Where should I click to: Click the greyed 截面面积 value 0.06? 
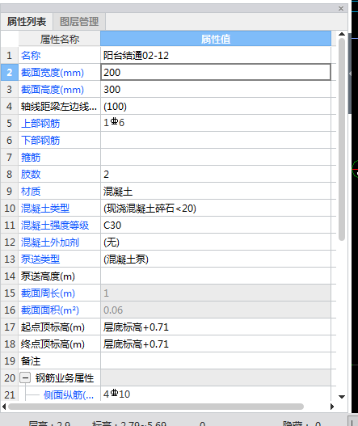(216, 310)
